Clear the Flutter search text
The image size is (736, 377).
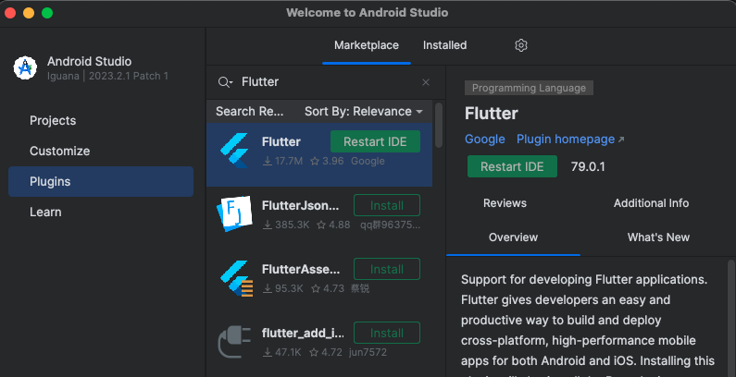point(426,82)
